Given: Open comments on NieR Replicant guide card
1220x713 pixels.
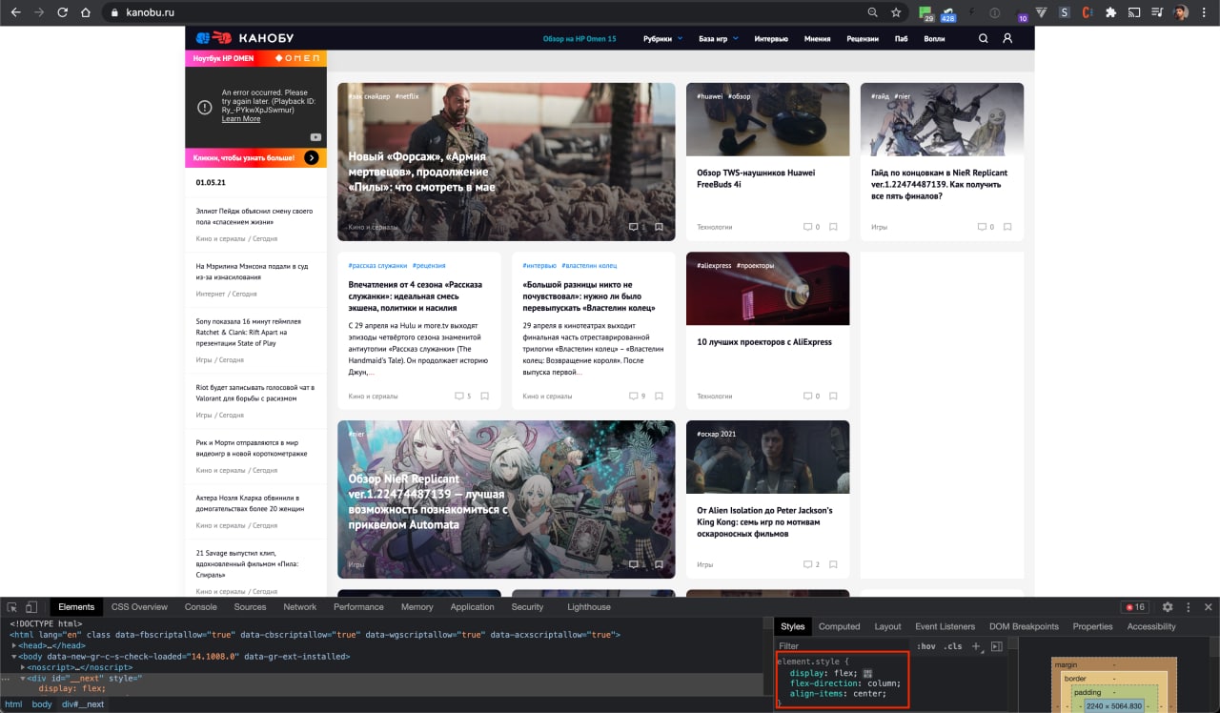Looking at the screenshot, I should pos(985,227).
